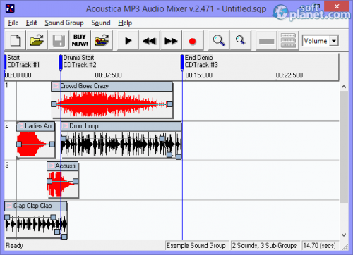The height and width of the screenshot is (255, 353).
Task: Grab the right volume handle of Ladies And clip
Action: (x=52, y=144)
